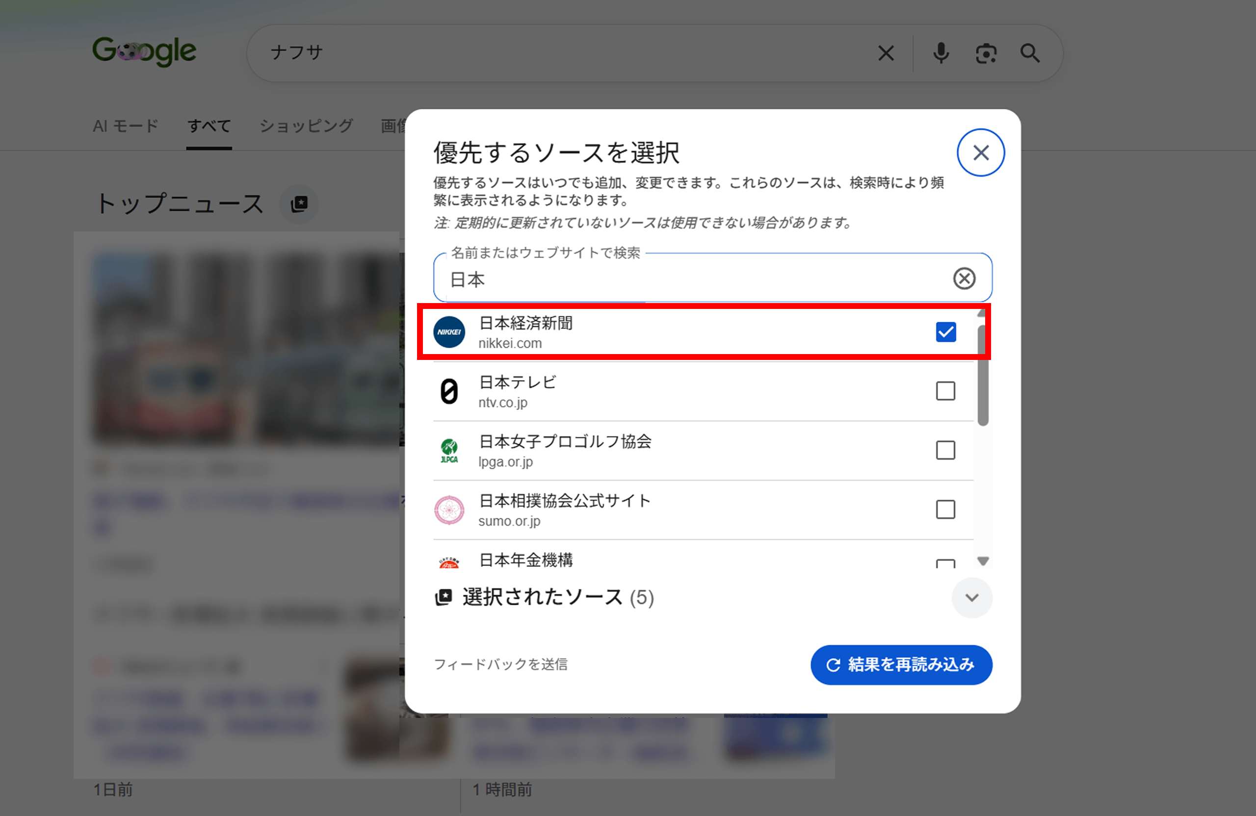
Task: Select the lpga.or.jp domain text
Action: point(505,461)
